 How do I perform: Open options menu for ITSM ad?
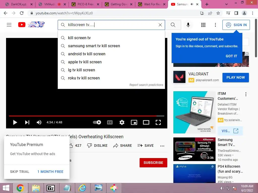[246, 94]
